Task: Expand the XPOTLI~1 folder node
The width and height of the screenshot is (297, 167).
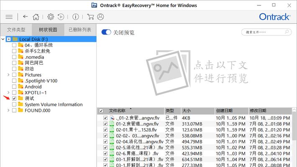Action: (x=8, y=93)
